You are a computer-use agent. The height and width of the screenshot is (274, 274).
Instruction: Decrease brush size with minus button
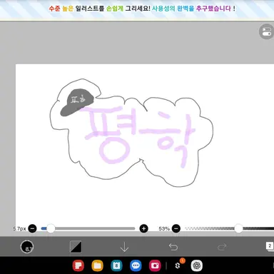[x=32, y=228]
